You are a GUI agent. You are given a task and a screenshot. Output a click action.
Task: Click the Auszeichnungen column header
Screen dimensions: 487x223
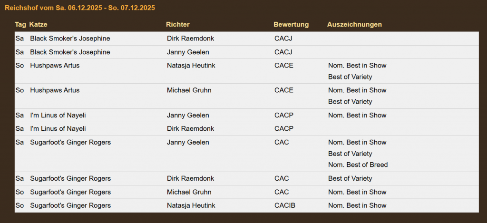click(354, 24)
